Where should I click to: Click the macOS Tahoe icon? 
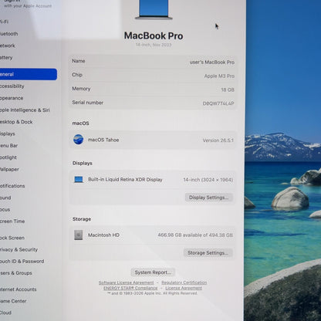(x=78, y=140)
